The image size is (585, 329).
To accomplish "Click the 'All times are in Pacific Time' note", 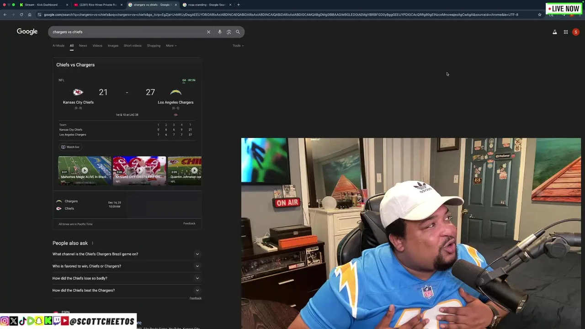I will pyautogui.click(x=75, y=224).
